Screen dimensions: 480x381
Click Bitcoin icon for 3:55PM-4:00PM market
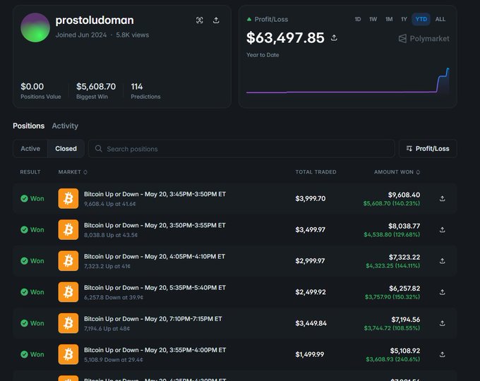tap(68, 354)
